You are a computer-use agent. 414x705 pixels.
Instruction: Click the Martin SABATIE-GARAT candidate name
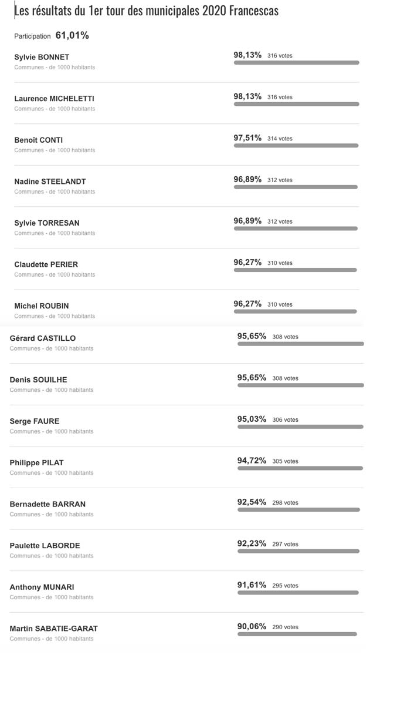pos(53,628)
